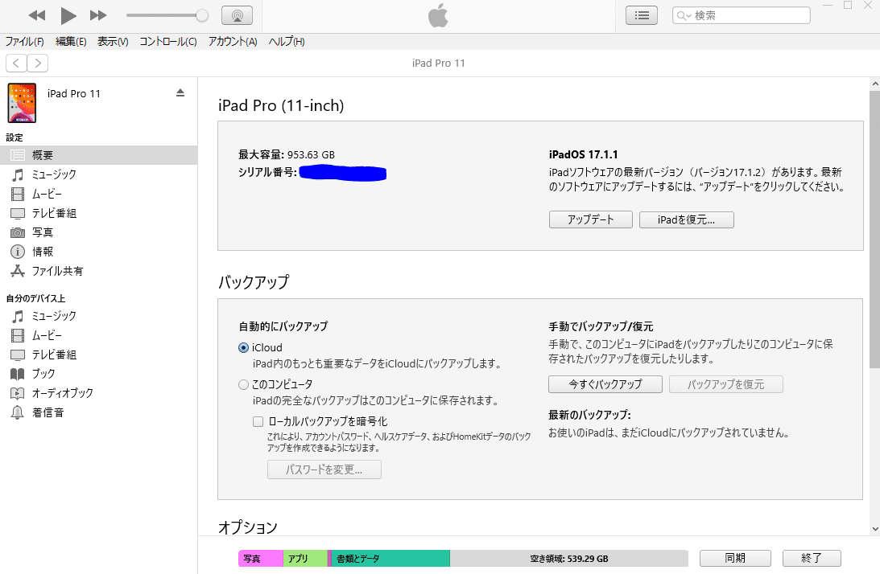The height and width of the screenshot is (574, 880).
Task: Open the ヘルプ(H) menu
Action: pyautogui.click(x=287, y=42)
